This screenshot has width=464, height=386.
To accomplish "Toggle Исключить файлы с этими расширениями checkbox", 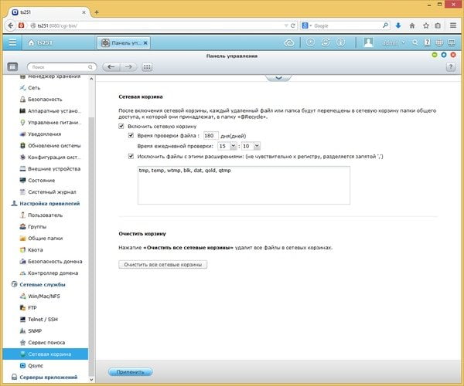I will 131,156.
